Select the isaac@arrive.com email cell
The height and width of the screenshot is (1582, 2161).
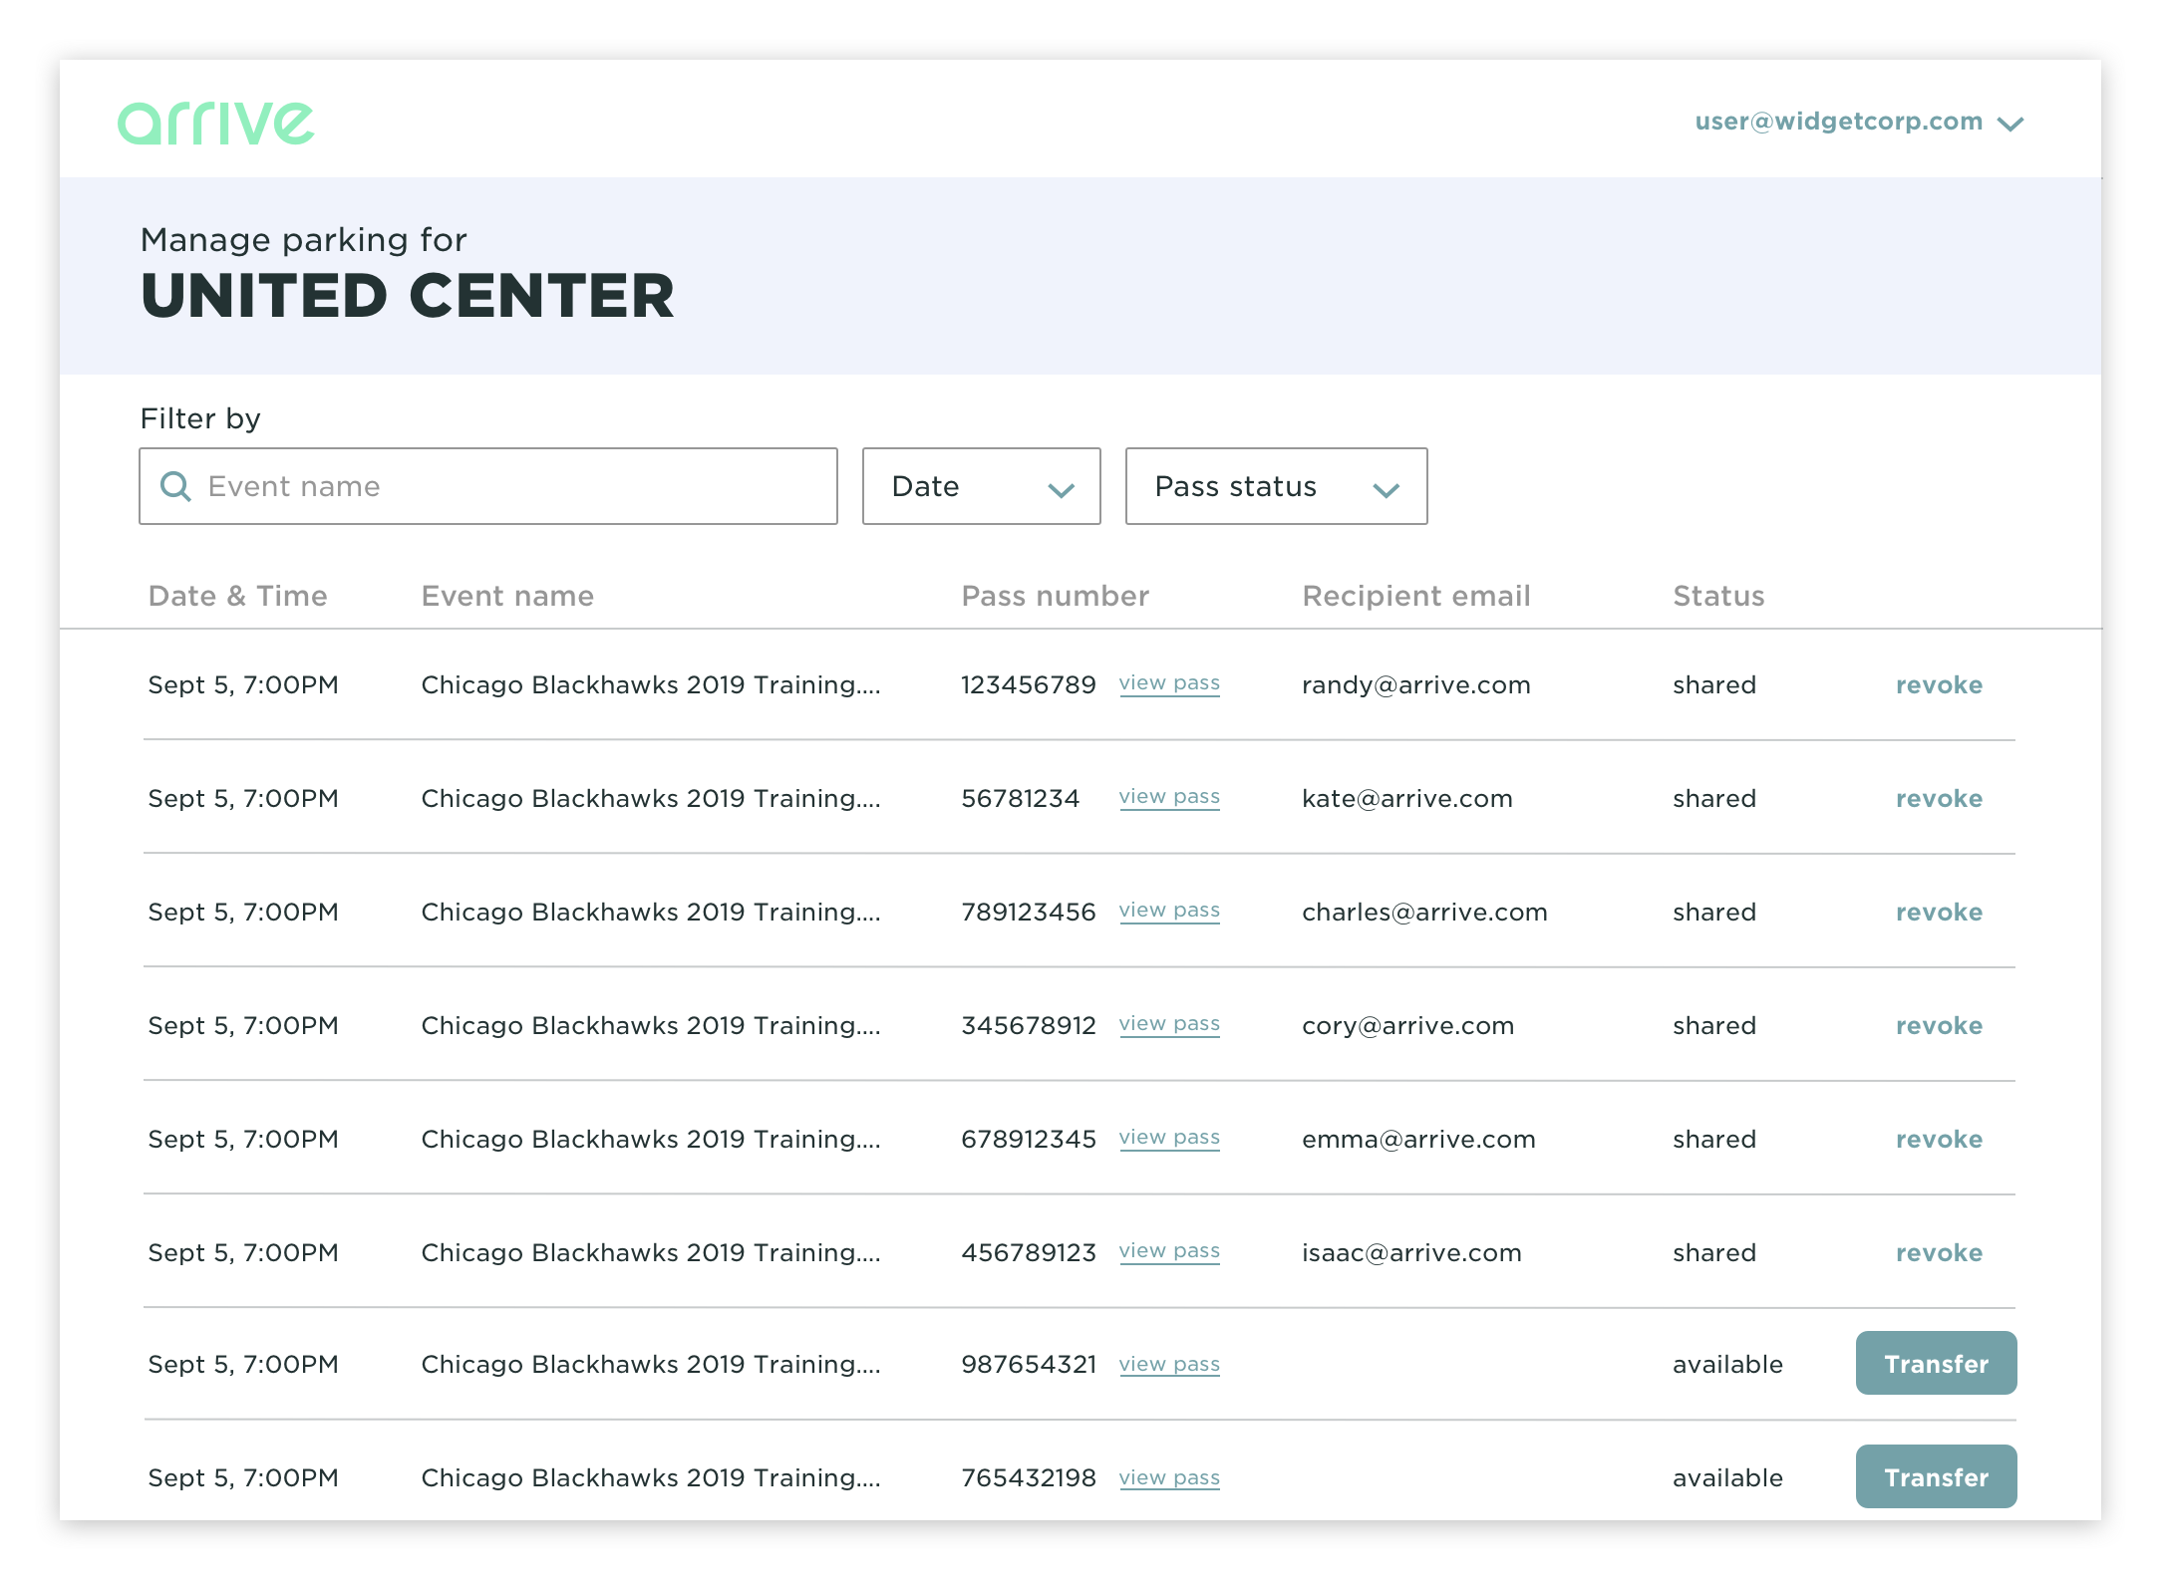[x=1411, y=1253]
